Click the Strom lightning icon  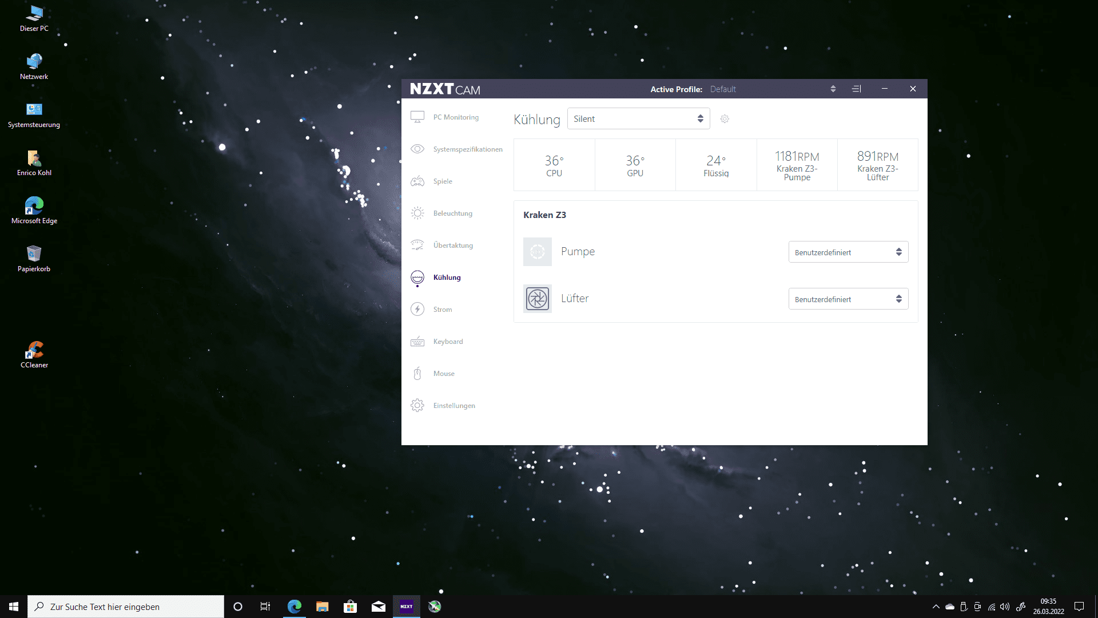(x=417, y=310)
